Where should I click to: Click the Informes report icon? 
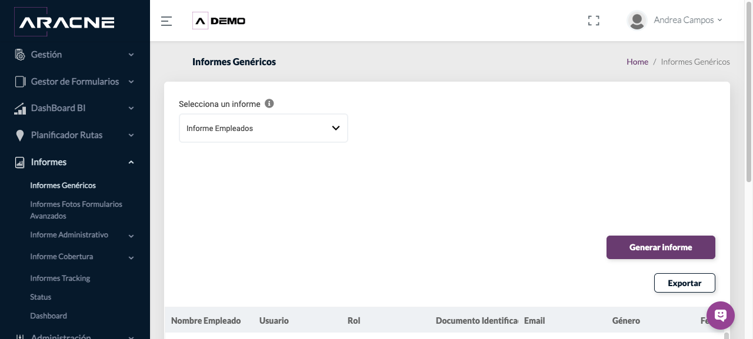(x=20, y=162)
